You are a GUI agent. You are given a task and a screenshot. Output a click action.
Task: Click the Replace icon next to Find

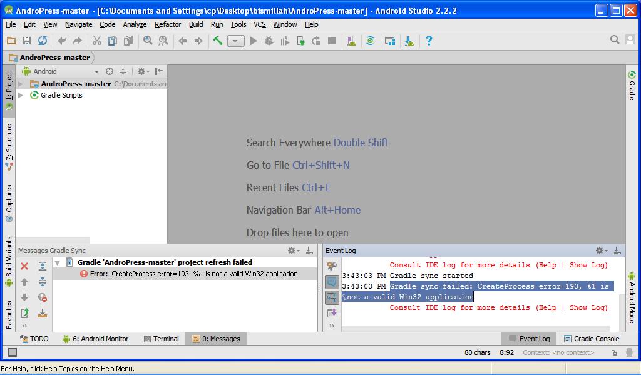tap(163, 41)
